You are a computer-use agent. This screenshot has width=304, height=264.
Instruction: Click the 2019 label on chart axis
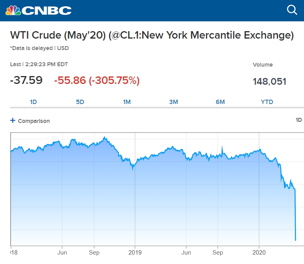pyautogui.click(x=136, y=252)
